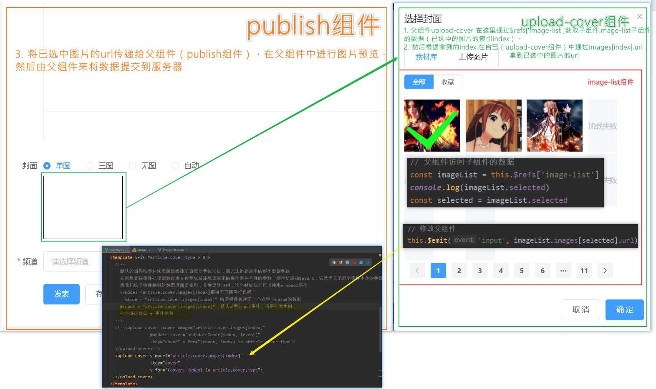Viewport: 656px width, 389px height.
Task: Click the 发表 publish button
Action: (61, 294)
